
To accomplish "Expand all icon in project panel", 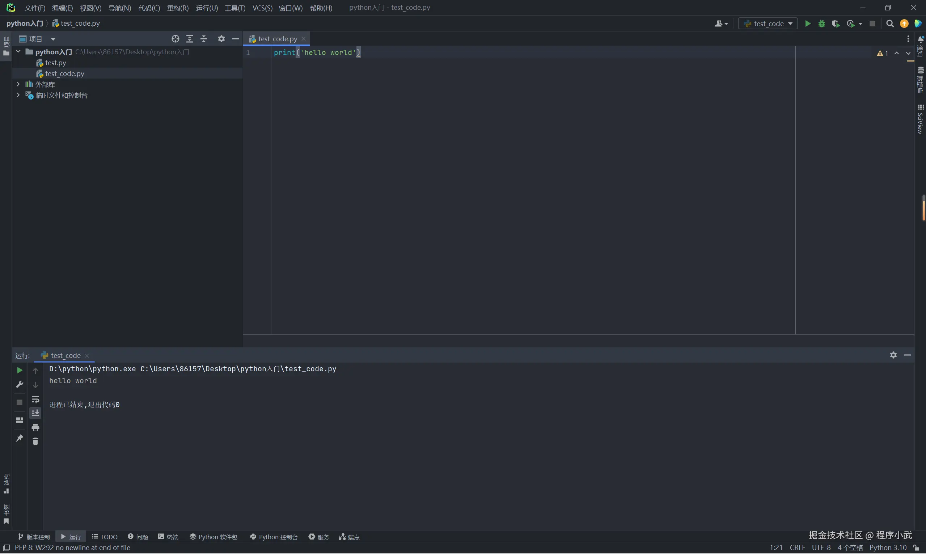I will pos(190,39).
